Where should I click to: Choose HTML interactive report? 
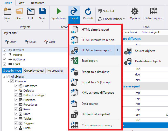tap(95, 40)
